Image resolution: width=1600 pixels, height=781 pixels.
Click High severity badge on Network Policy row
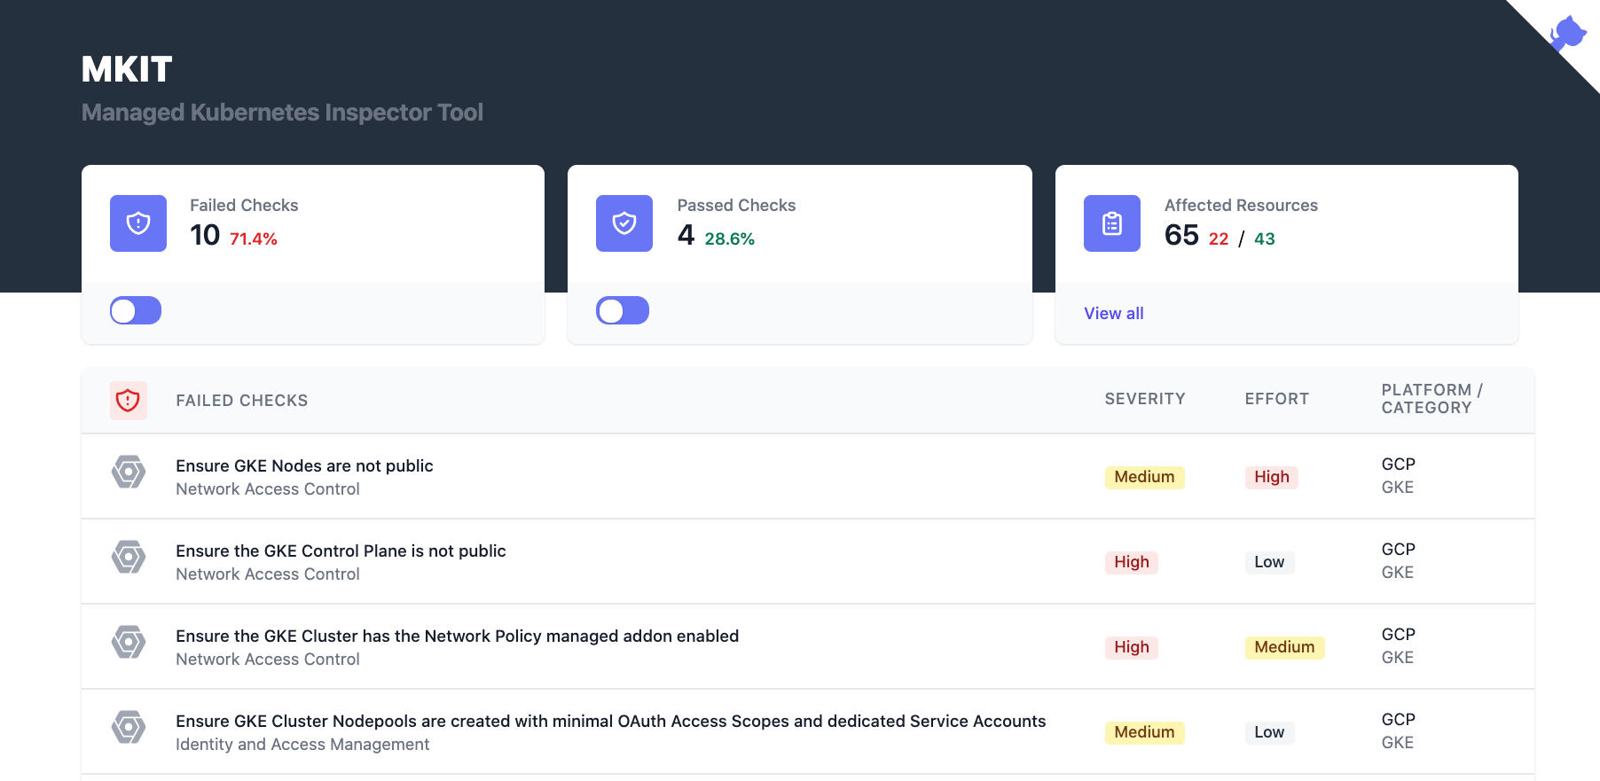1132,647
